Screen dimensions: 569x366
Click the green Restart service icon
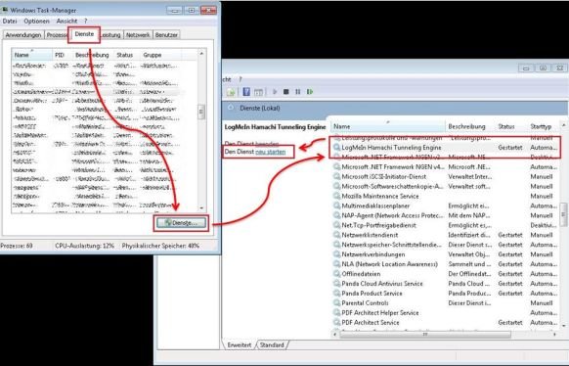[x=310, y=92]
